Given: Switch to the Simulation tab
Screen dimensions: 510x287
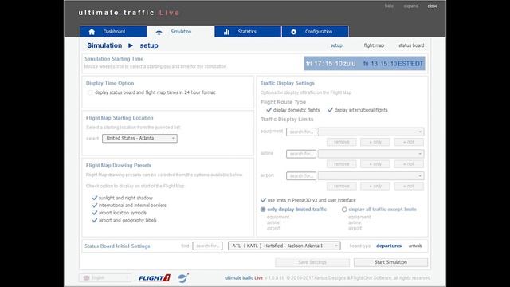Looking at the screenshot, I should click(181, 32).
